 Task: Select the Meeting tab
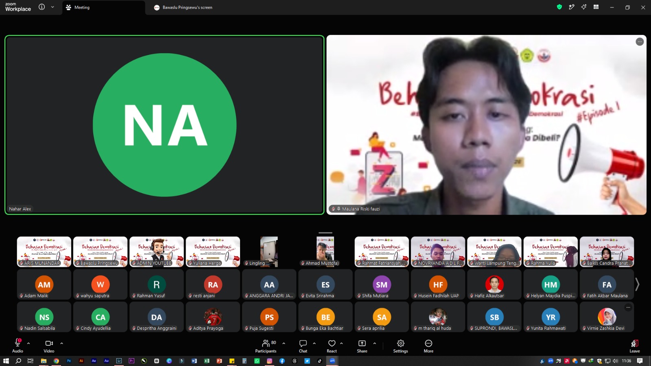(103, 7)
